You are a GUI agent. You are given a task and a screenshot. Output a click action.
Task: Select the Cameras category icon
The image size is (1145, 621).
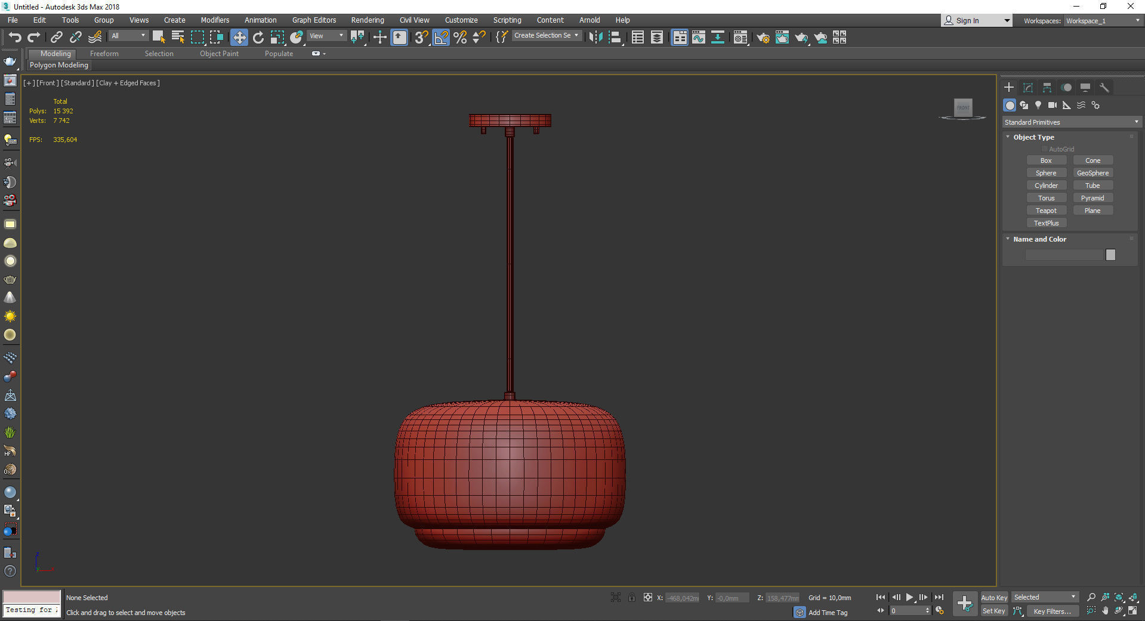point(1053,105)
